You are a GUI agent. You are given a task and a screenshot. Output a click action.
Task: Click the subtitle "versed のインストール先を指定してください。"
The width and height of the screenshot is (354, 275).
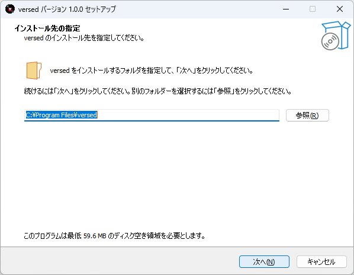(x=84, y=38)
